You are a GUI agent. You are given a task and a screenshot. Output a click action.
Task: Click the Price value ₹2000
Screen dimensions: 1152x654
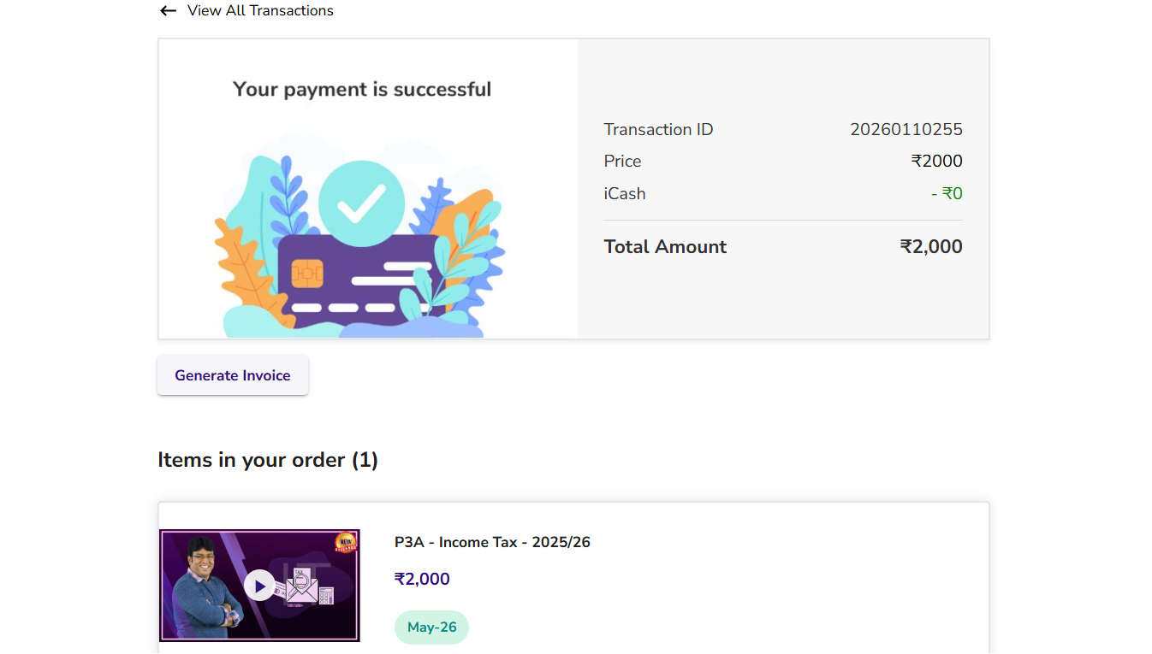coord(936,162)
